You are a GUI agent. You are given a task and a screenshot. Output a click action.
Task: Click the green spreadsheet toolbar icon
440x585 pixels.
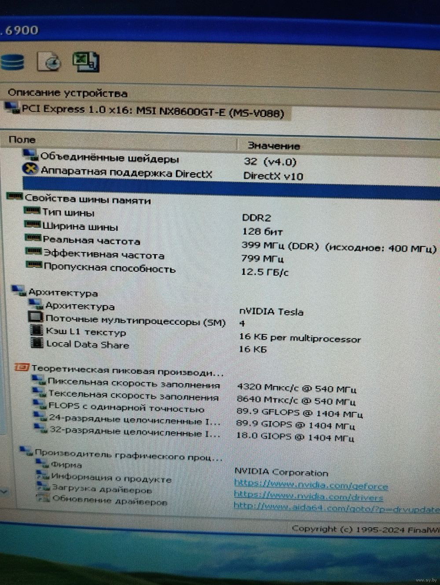point(86,62)
